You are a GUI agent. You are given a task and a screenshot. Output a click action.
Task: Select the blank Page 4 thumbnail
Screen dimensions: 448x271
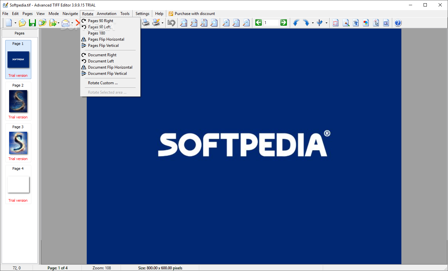[18, 184]
